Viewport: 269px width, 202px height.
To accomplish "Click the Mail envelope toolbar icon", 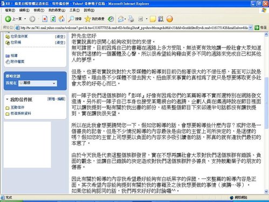I will 121,19.
